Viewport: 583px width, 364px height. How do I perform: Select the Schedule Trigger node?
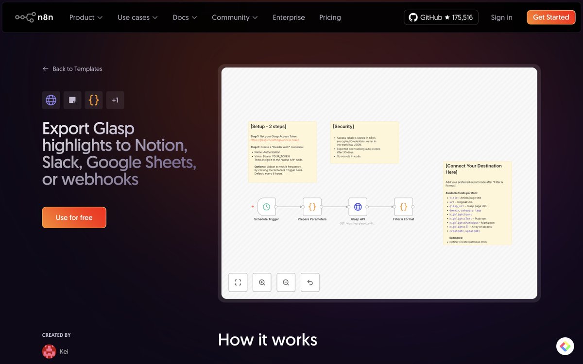click(x=266, y=207)
